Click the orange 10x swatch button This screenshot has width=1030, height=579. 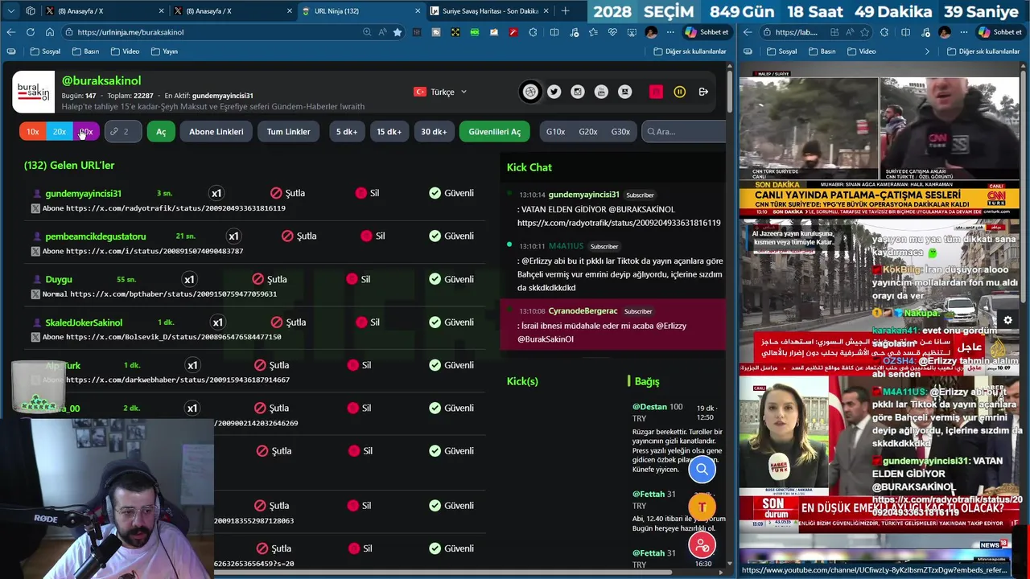pos(32,132)
